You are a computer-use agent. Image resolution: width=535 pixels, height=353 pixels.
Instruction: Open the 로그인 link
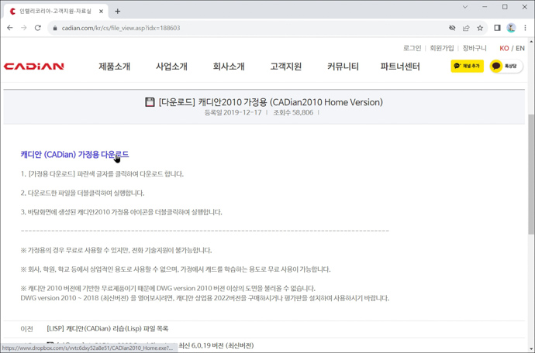coord(412,48)
